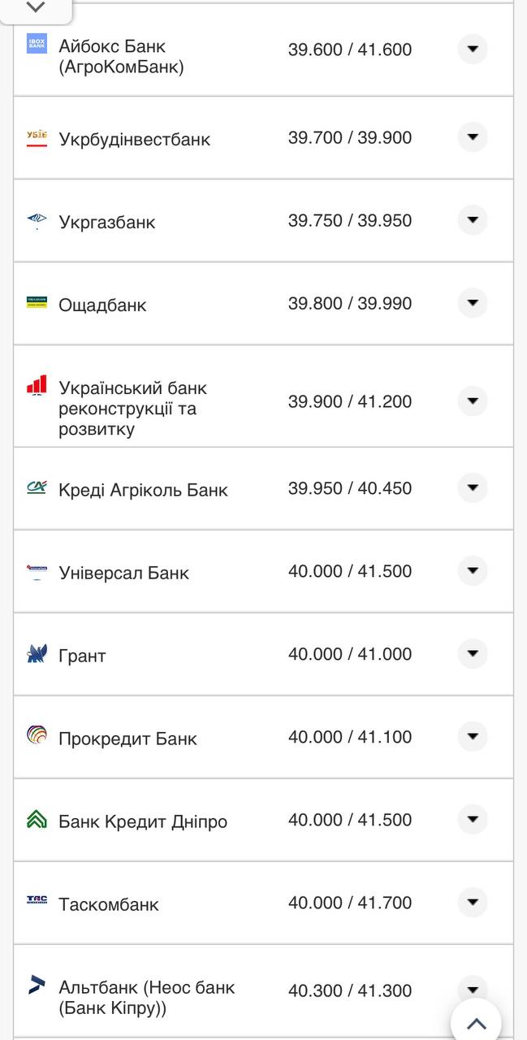Select the Укрбудінвестбанк logo icon

(36, 137)
